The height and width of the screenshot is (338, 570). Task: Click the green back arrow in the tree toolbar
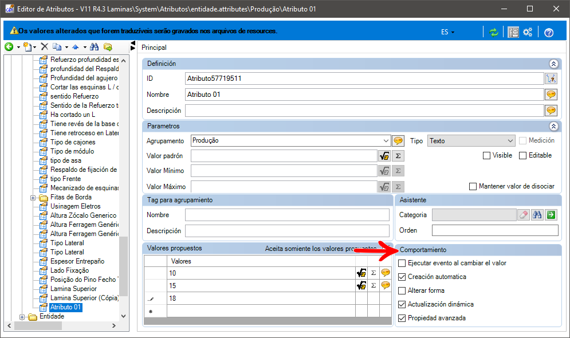click(x=9, y=46)
